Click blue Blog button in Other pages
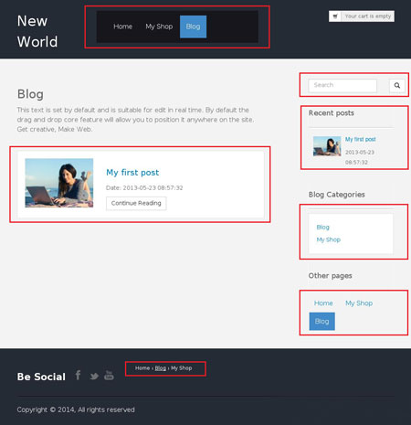This screenshot has height=425, width=411. point(321,321)
